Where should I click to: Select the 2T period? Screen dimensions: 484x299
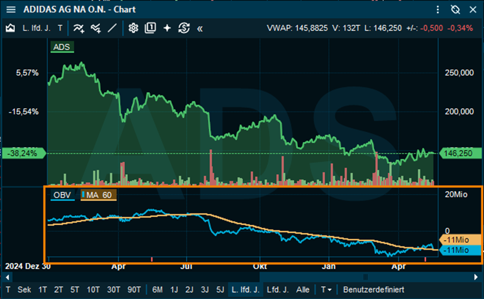(x=59, y=290)
